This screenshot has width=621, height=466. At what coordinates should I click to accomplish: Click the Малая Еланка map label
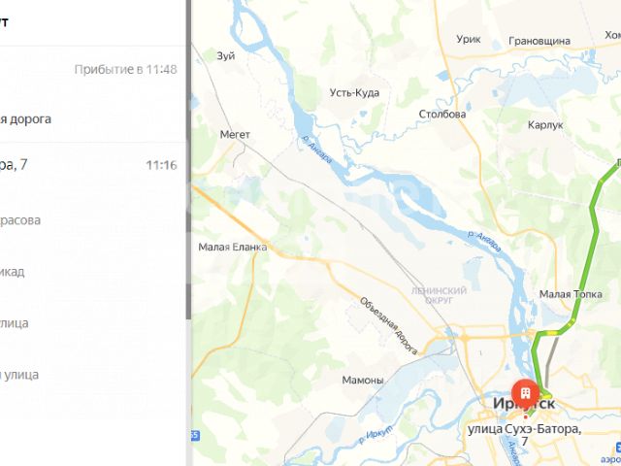tap(233, 247)
